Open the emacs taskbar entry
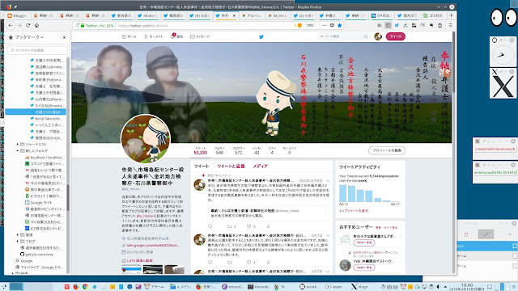The height and width of the screenshot is (291, 518). pyautogui.click(x=232, y=287)
